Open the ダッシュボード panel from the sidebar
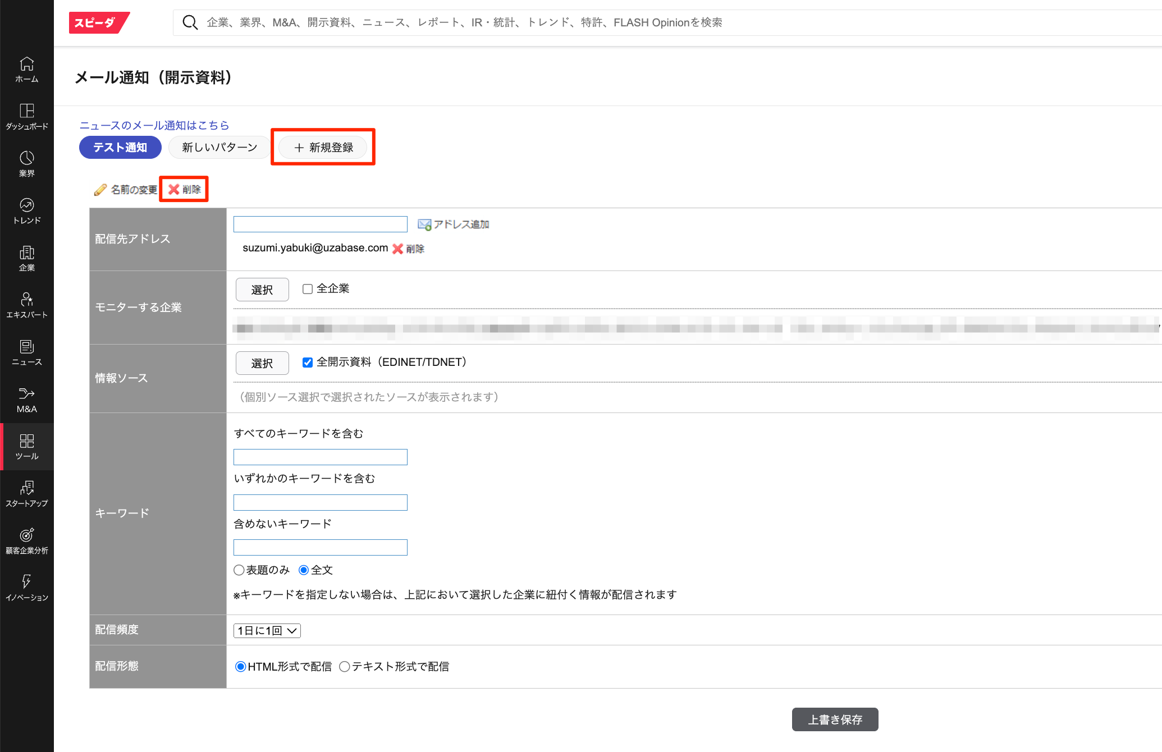This screenshot has height=752, width=1162. 26,116
